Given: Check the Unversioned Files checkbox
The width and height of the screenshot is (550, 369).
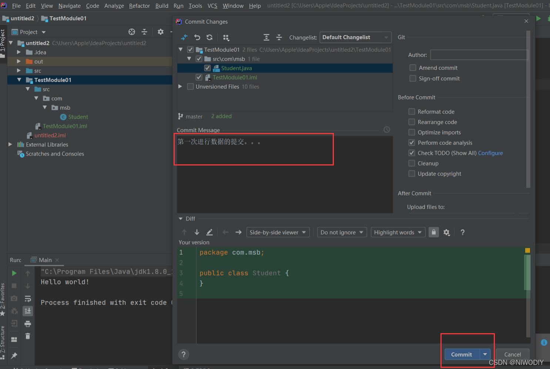Looking at the screenshot, I should click(190, 86).
